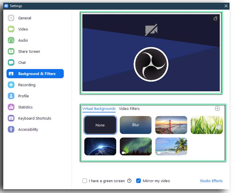Open the Audio settings section
This screenshot has height=193, width=234.
[x=23, y=40]
